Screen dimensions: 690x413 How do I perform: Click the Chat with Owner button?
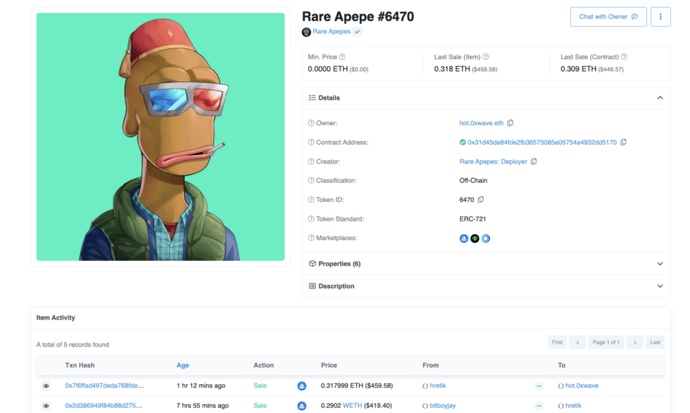(x=608, y=17)
